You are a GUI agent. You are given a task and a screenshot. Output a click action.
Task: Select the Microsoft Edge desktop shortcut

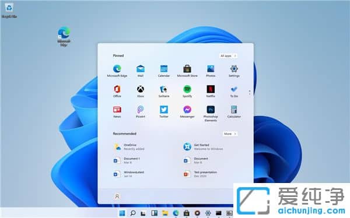(x=64, y=36)
